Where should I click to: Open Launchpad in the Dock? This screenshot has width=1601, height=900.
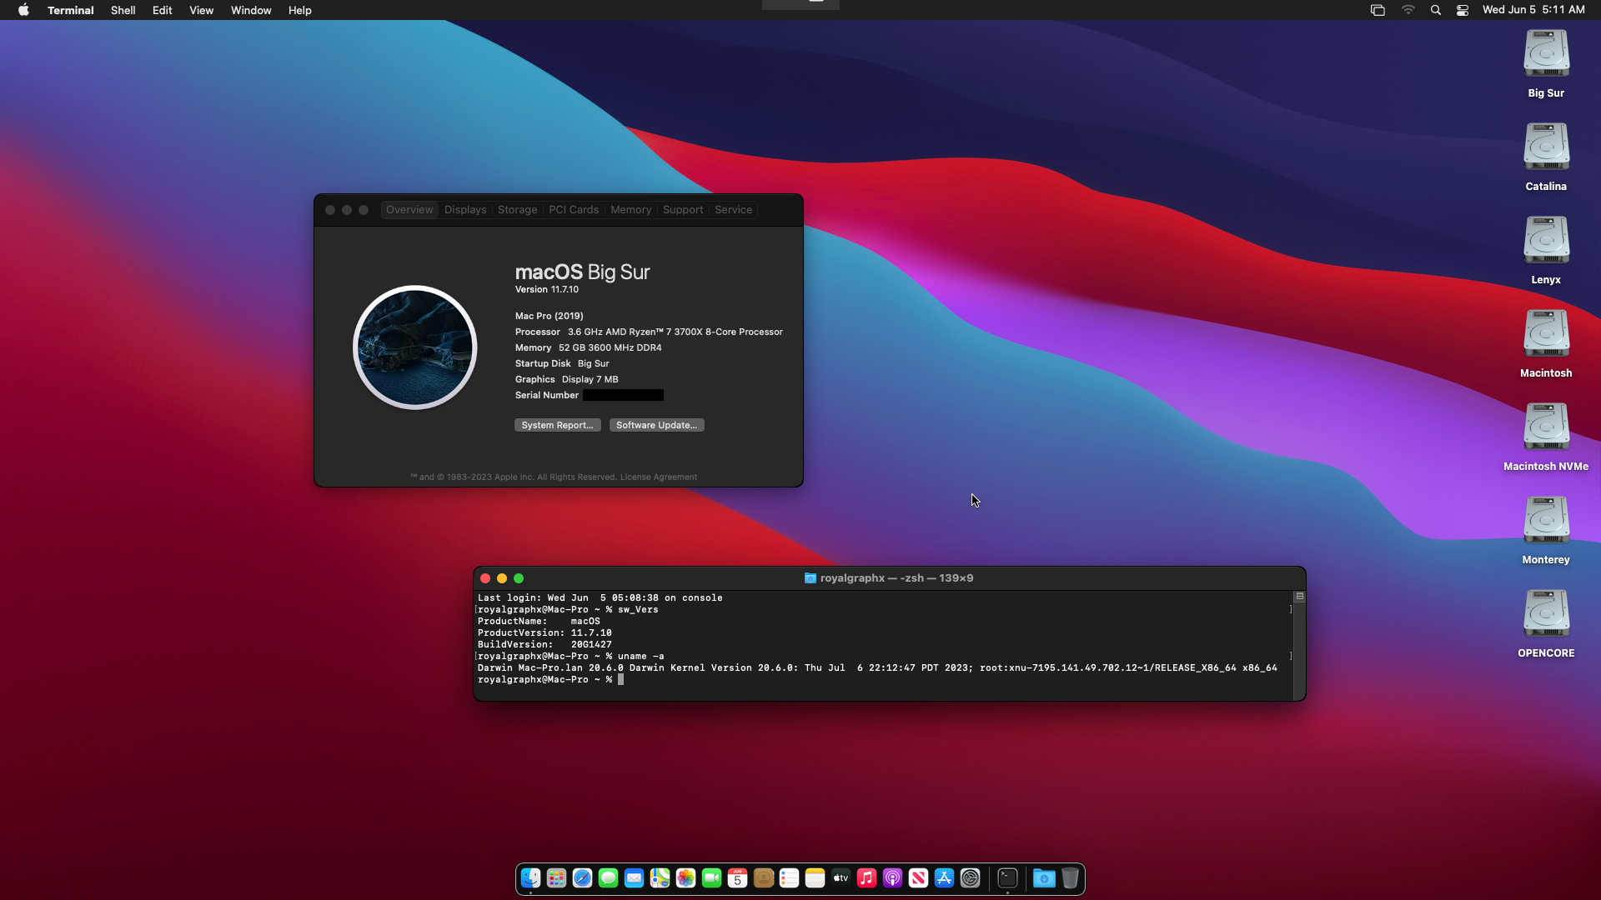tap(556, 878)
